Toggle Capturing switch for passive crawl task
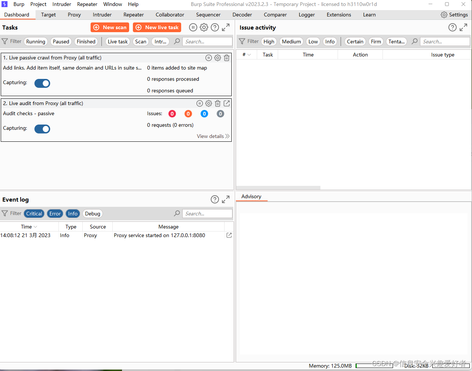Screen dimensions: 472x371 (42, 83)
